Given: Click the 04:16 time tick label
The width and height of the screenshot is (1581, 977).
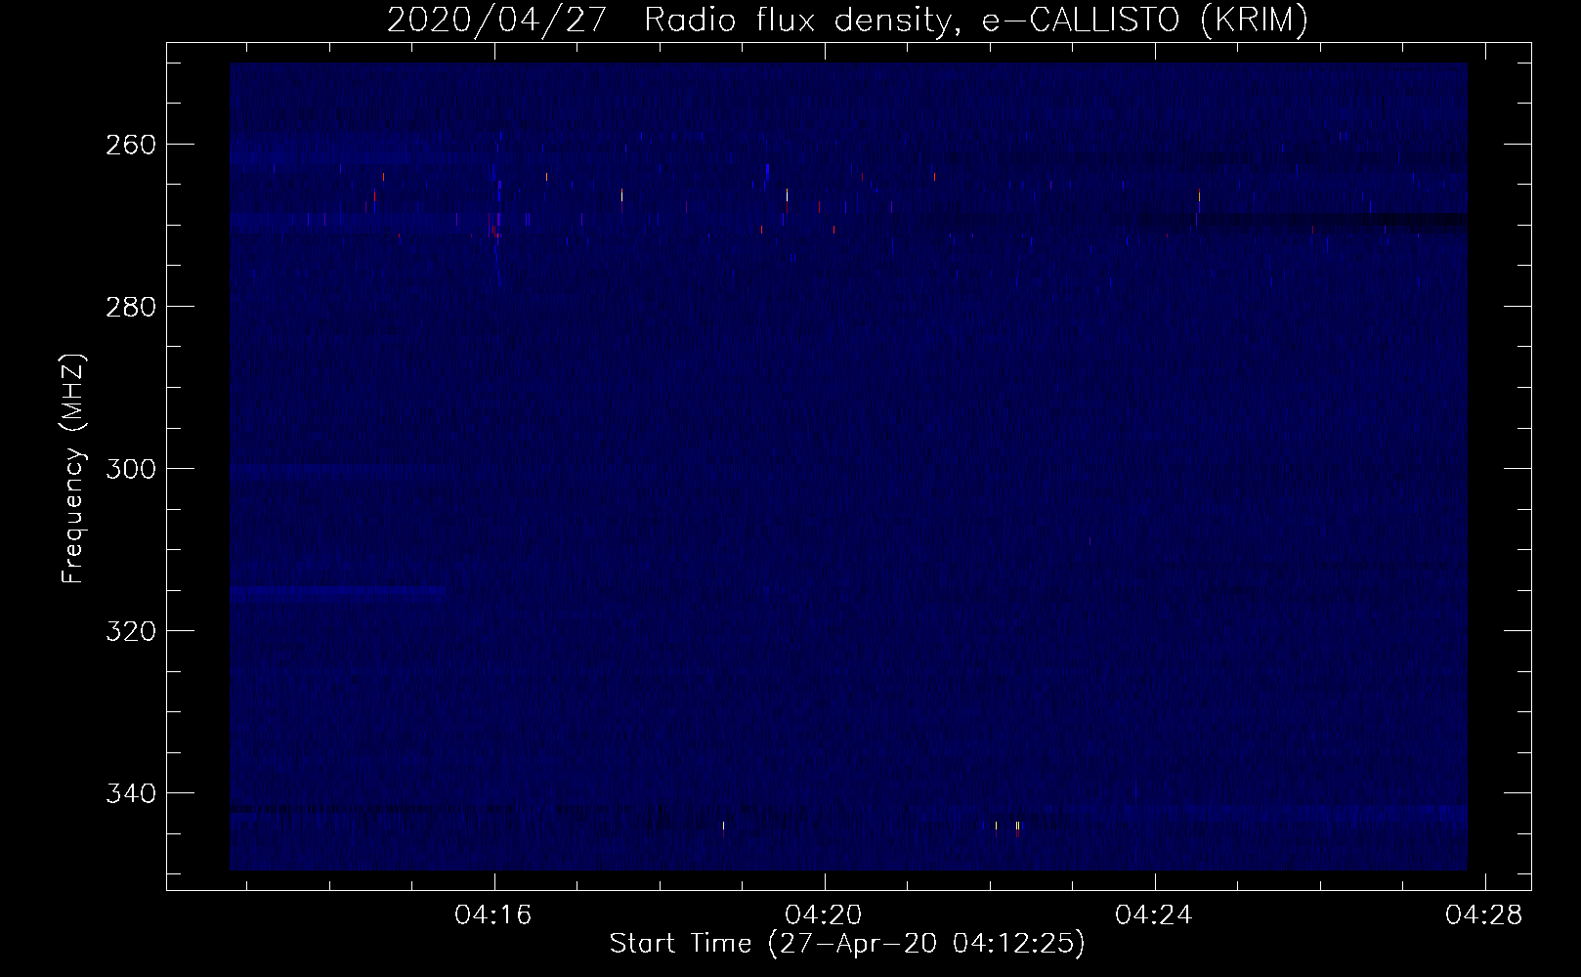Looking at the screenshot, I should coord(493,915).
